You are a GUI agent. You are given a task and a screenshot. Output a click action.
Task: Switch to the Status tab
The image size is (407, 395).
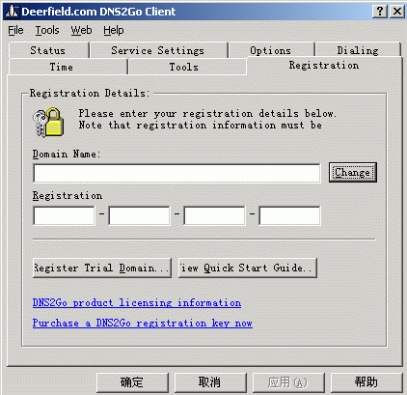point(49,50)
